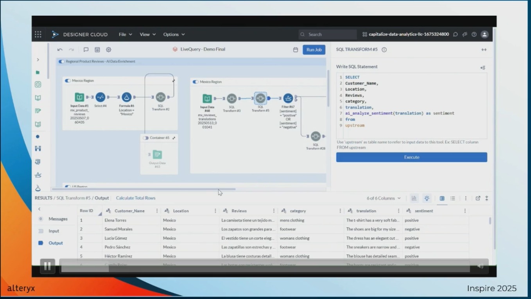This screenshot has width=531, height=299.
Task: Open category column options menu
Action: (340, 211)
